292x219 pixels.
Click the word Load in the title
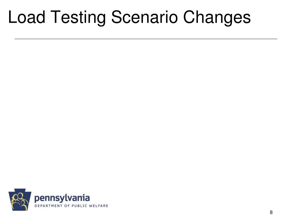point(27,17)
